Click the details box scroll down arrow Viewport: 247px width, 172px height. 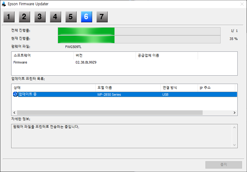click(234, 145)
